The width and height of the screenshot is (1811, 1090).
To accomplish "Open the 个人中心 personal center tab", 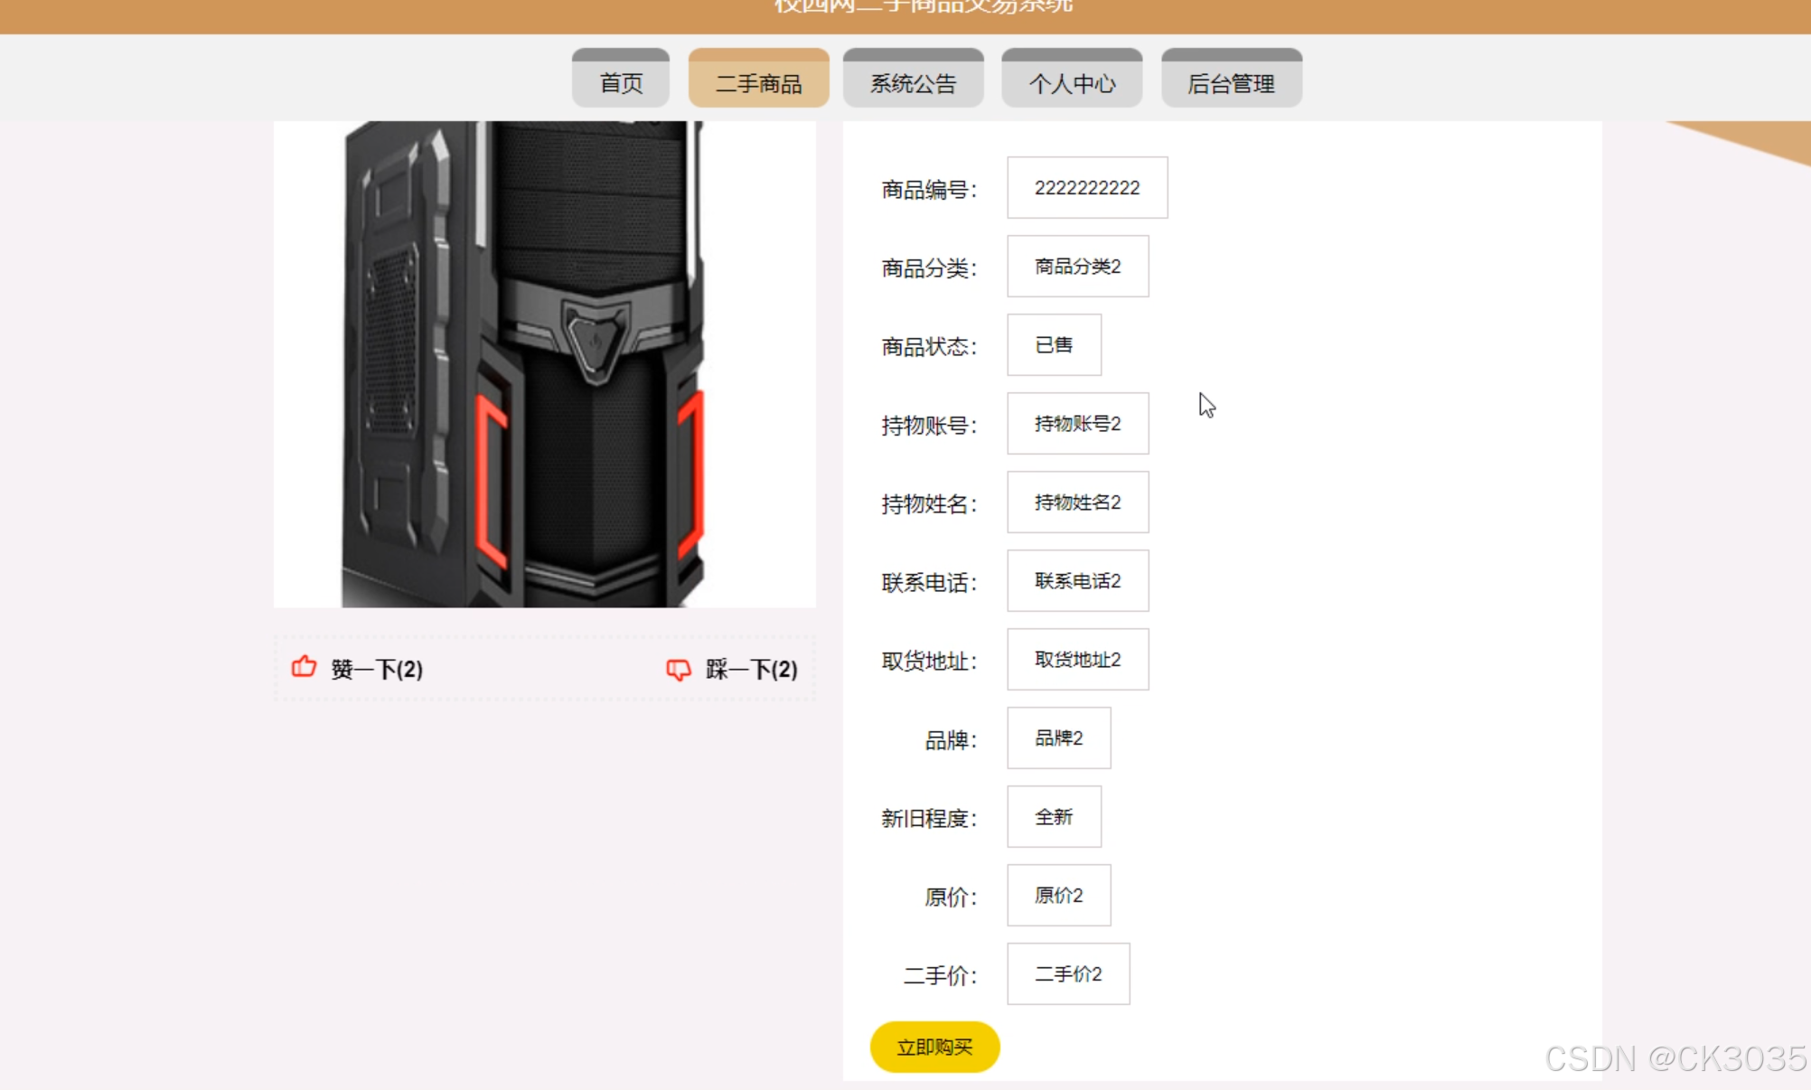I will pos(1072,83).
